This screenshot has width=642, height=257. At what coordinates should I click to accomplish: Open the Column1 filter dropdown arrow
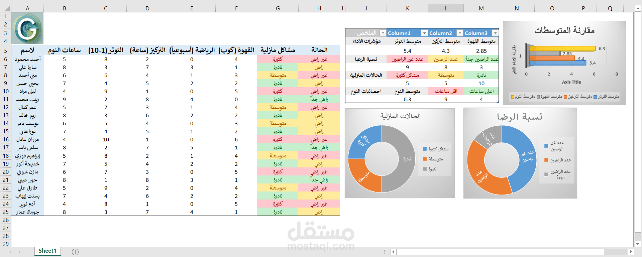[x=424, y=33]
